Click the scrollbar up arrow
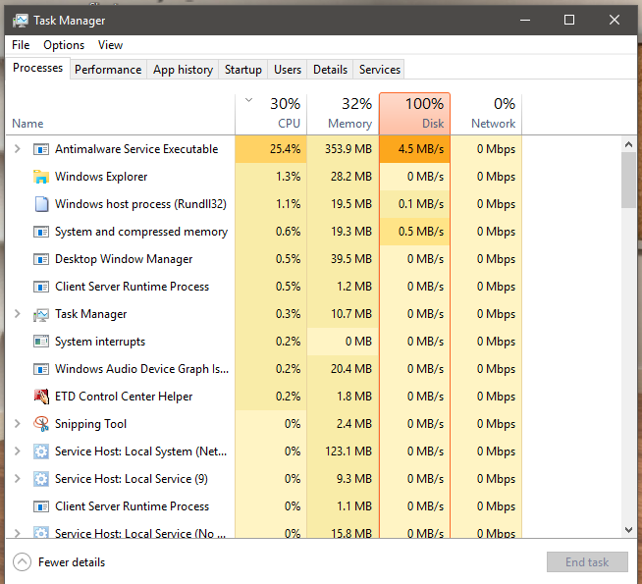642x584 pixels. coord(629,144)
